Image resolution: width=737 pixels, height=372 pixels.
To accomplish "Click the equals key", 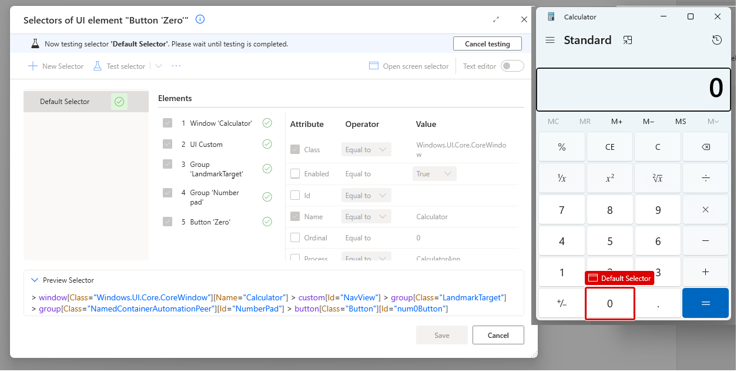I will tap(706, 303).
